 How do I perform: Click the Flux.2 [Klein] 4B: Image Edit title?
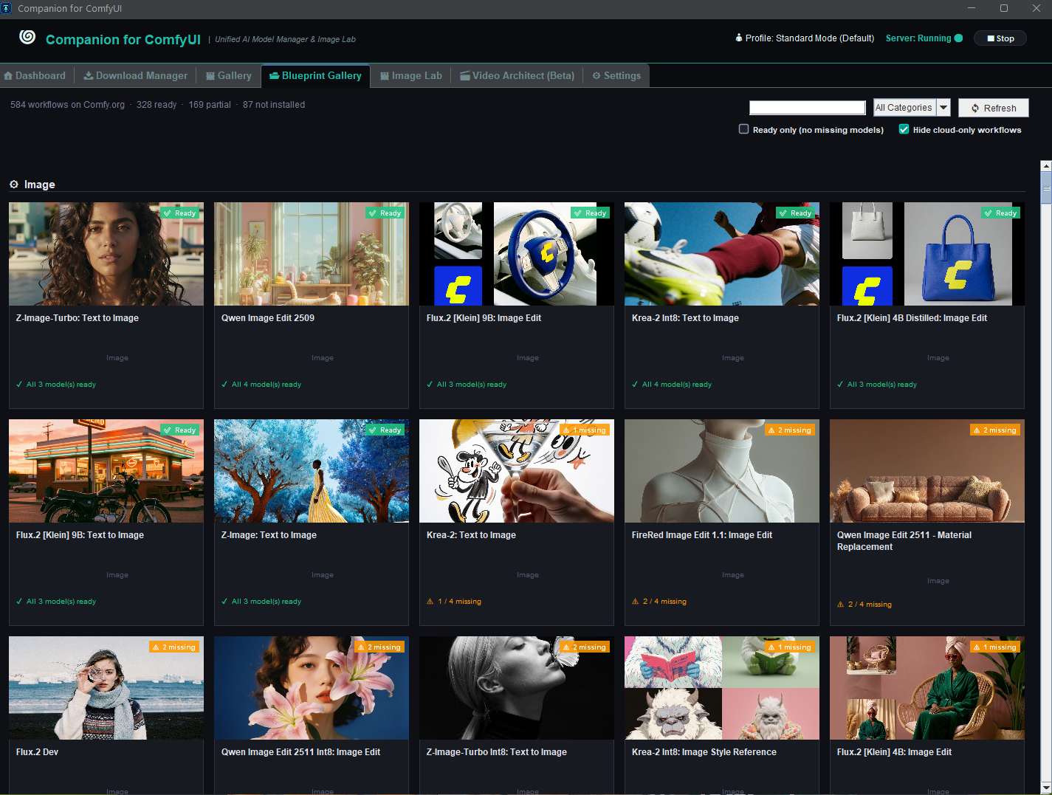pos(894,752)
